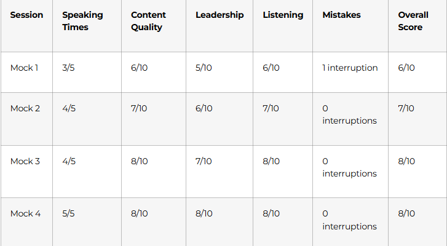Click the Mock 4 row label

25,214
